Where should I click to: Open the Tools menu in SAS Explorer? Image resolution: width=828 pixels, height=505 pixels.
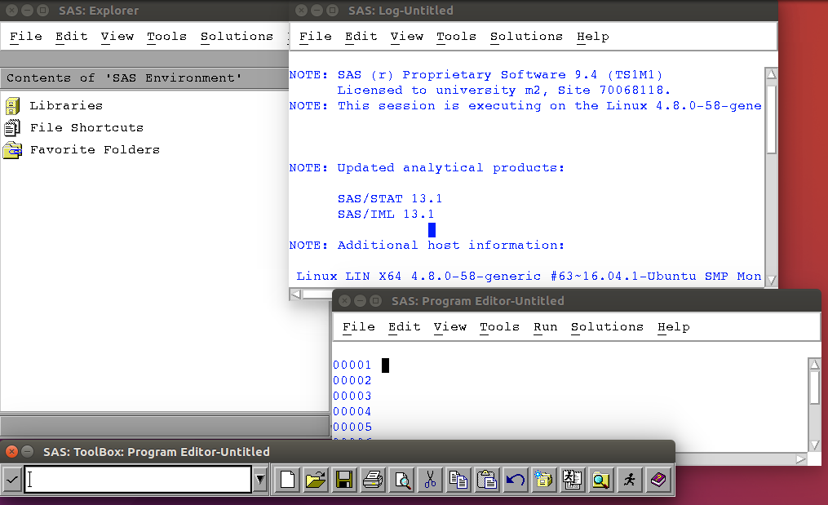(x=167, y=37)
